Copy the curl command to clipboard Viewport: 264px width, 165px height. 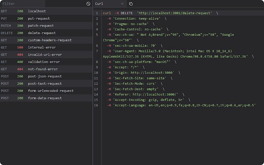click(131, 4)
